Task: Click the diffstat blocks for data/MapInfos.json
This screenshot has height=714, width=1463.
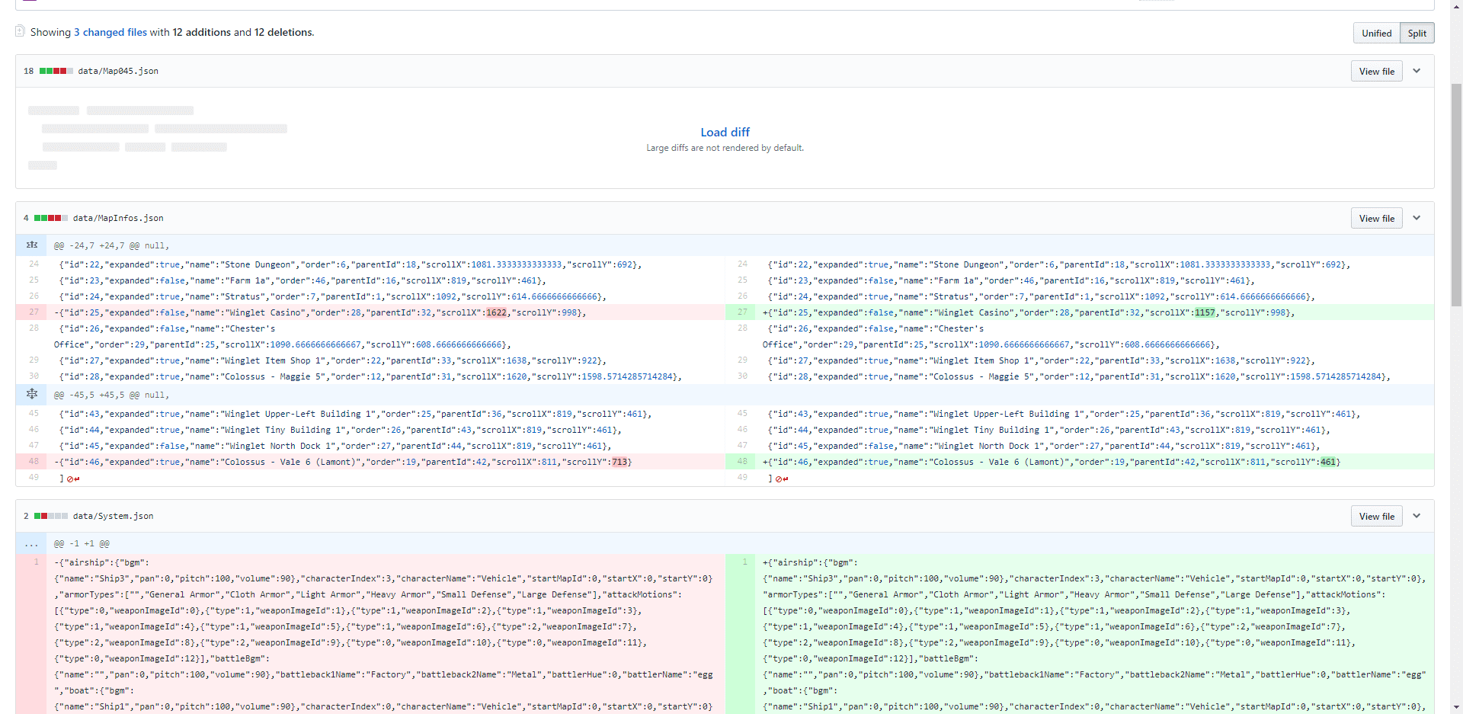Action: point(51,218)
